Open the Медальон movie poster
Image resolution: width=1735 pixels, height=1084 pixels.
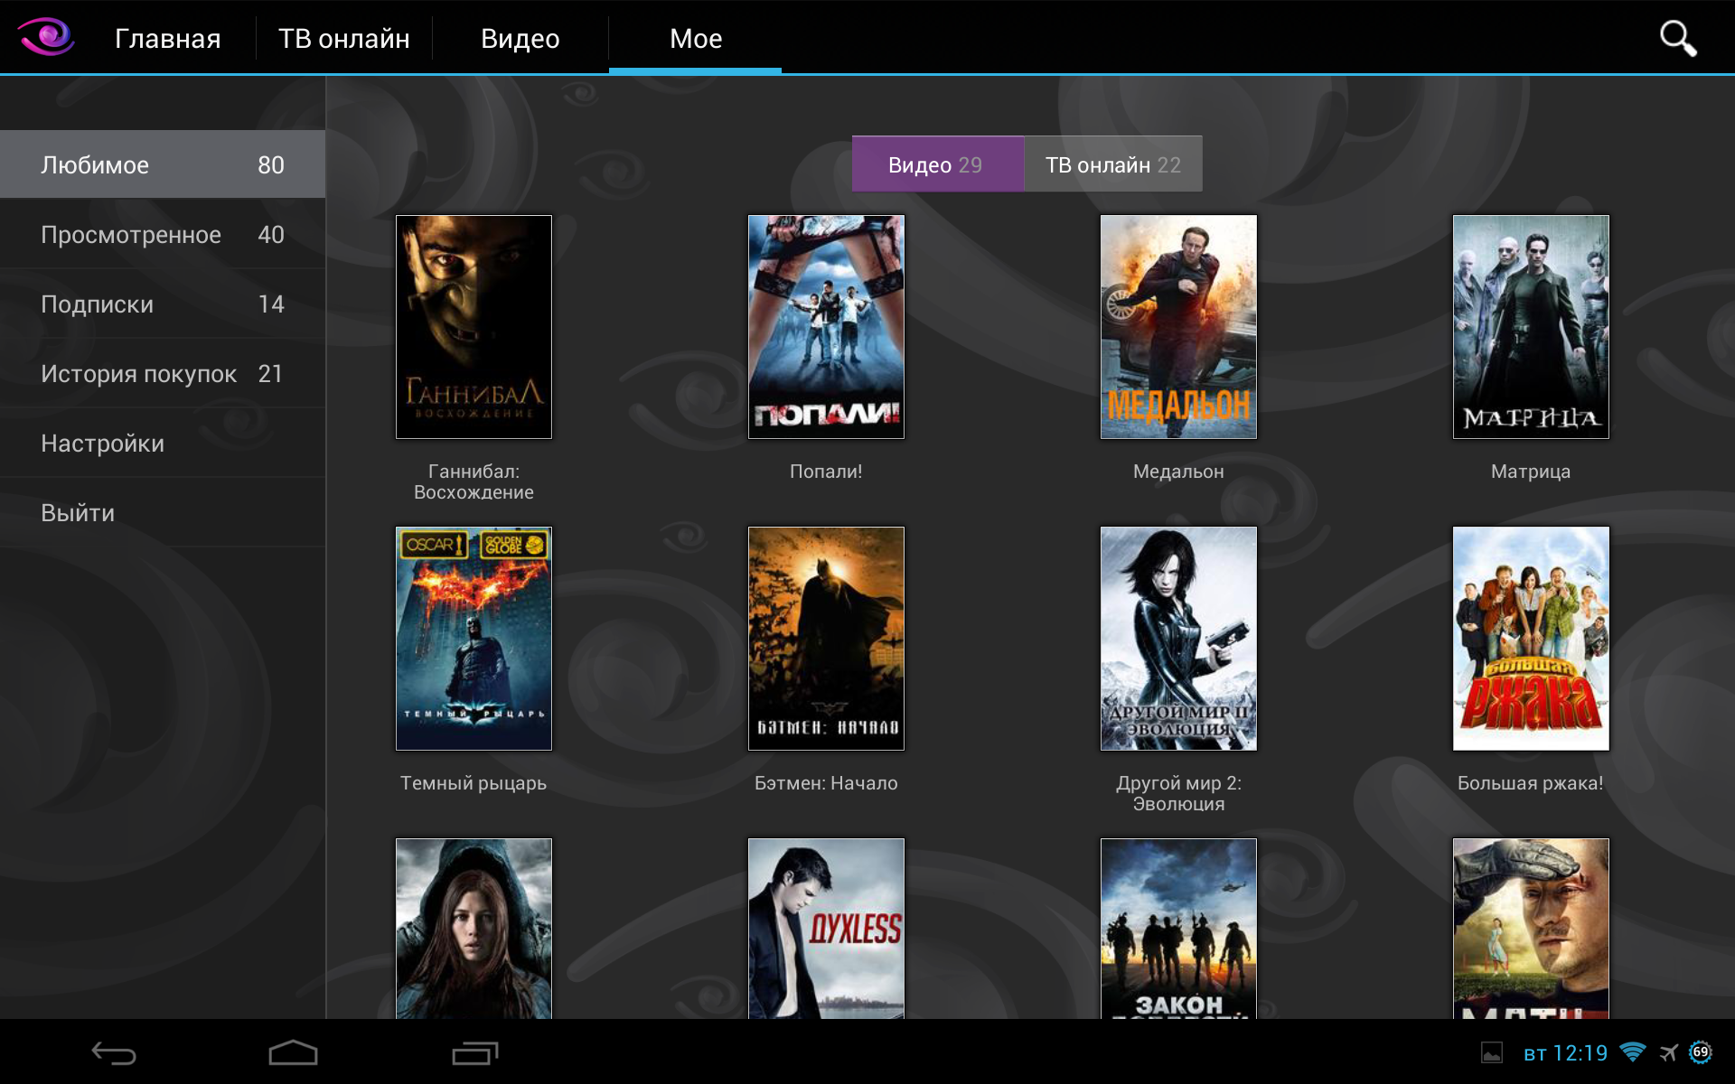[x=1178, y=327]
